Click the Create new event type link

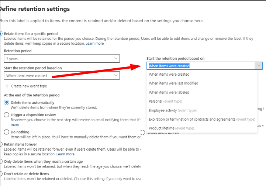(29, 86)
